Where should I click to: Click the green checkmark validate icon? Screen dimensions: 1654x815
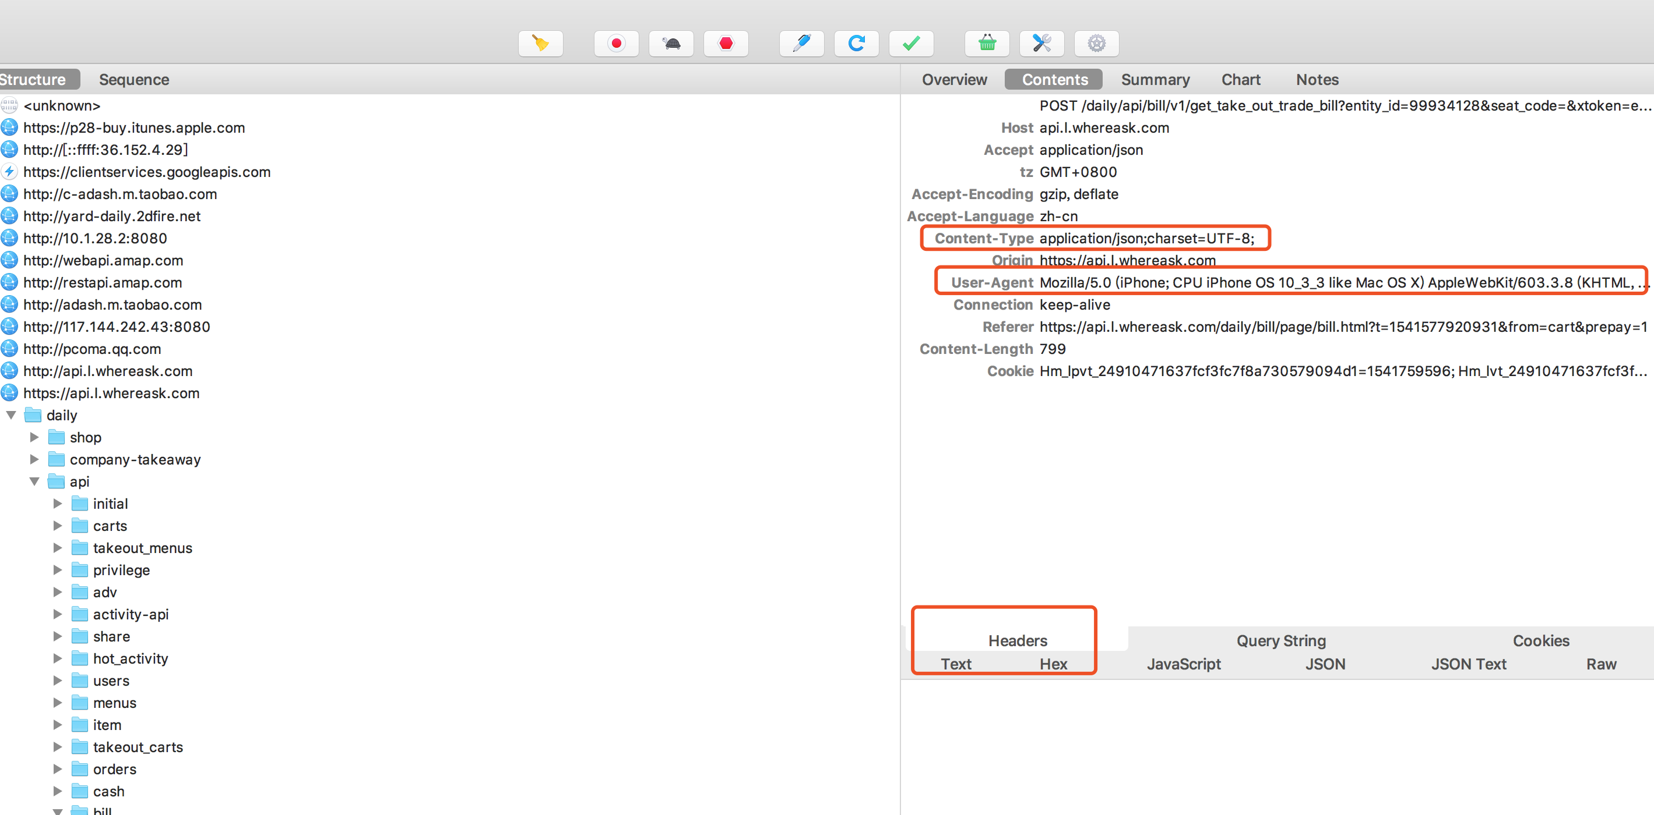[x=910, y=44]
